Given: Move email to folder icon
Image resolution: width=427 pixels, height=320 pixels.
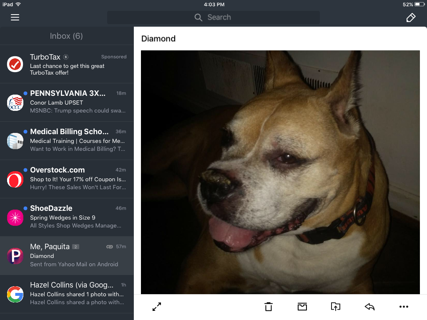Looking at the screenshot, I should (x=336, y=307).
